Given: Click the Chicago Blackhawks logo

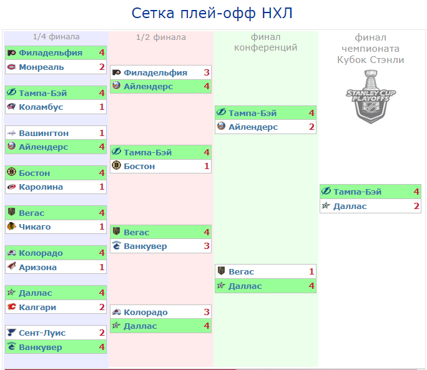Looking at the screenshot, I should pos(11,226).
